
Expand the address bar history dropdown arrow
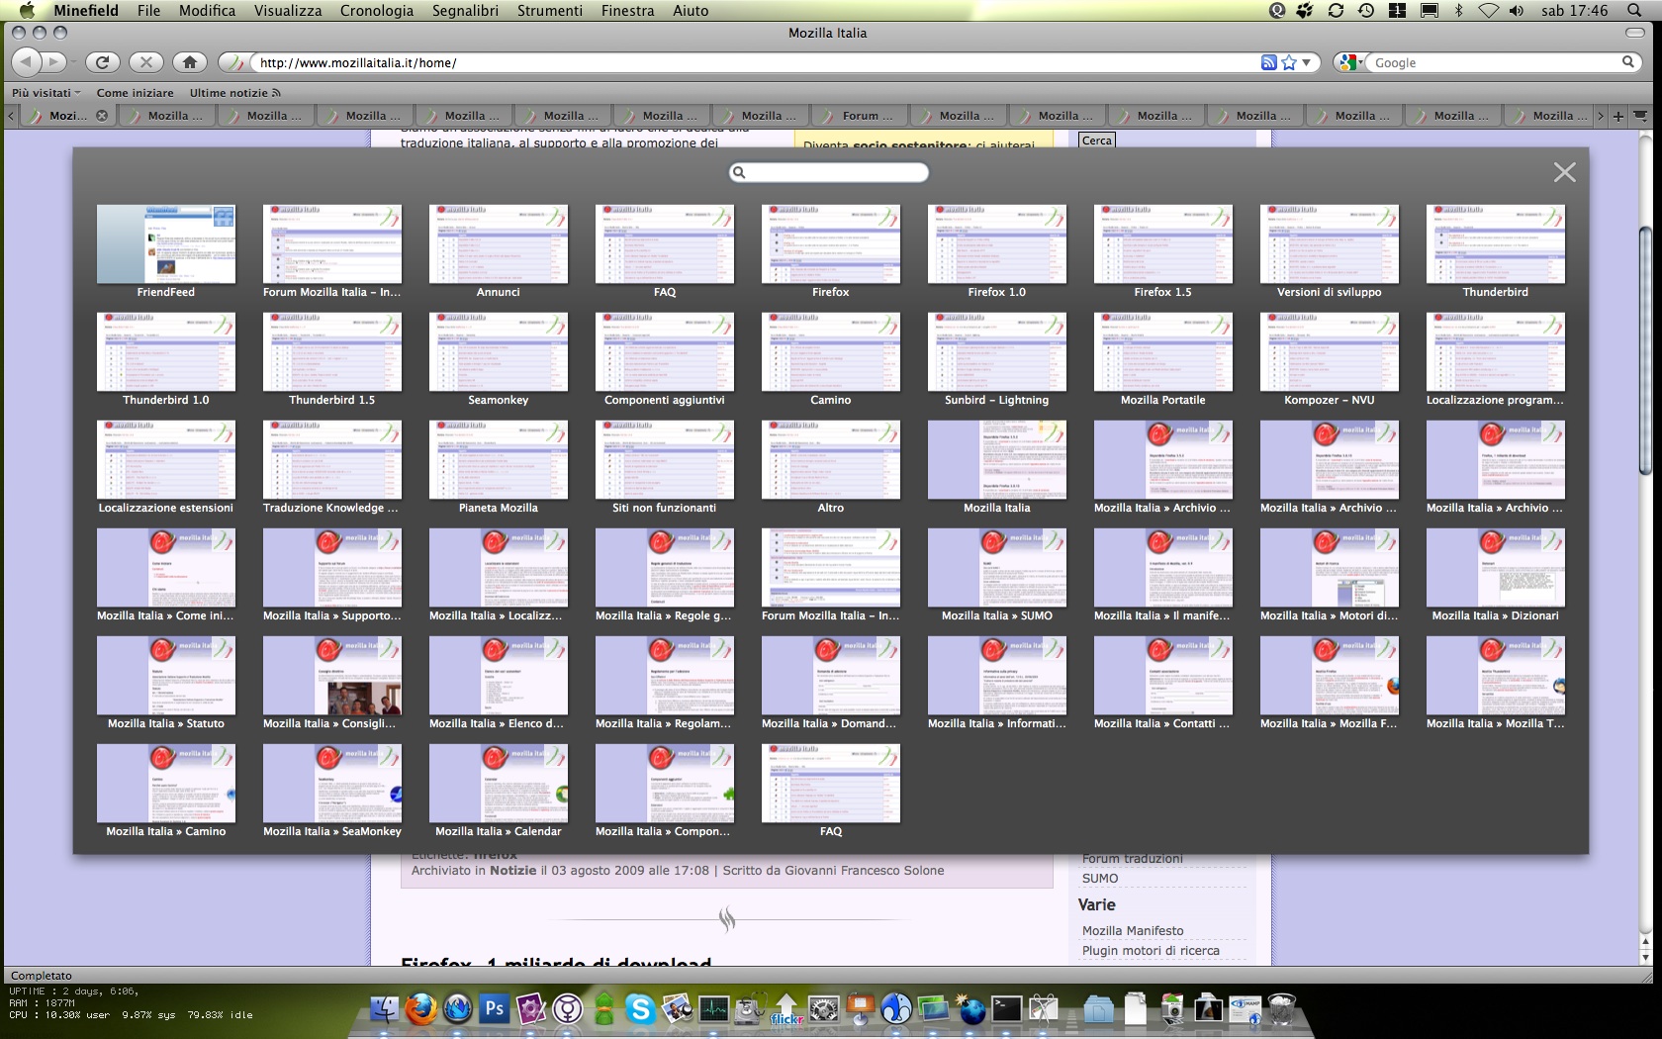coord(1306,62)
